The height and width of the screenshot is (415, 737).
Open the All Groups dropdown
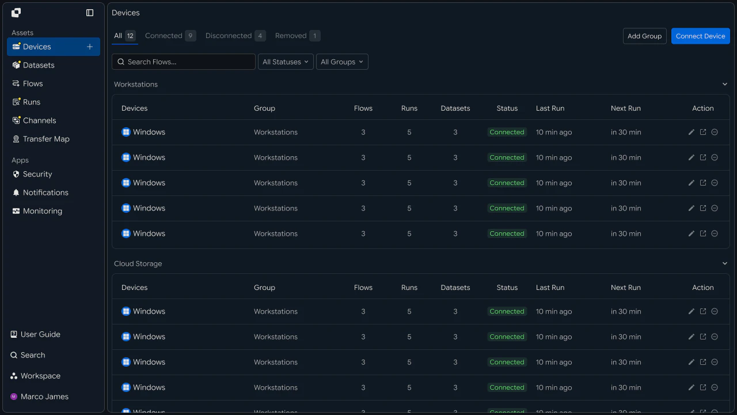342,62
